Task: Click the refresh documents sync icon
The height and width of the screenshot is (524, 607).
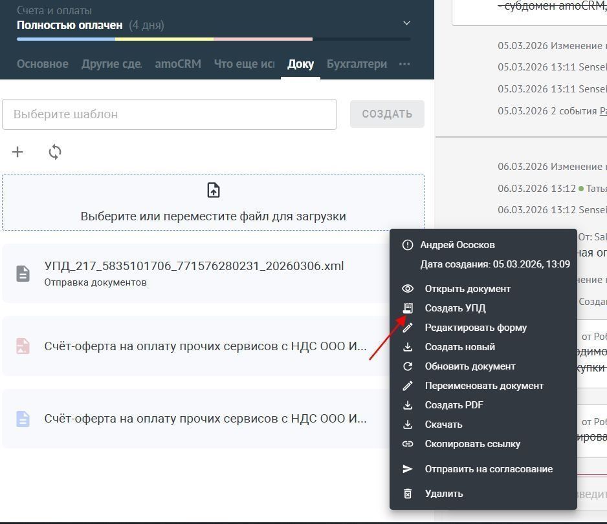Action: 55,152
